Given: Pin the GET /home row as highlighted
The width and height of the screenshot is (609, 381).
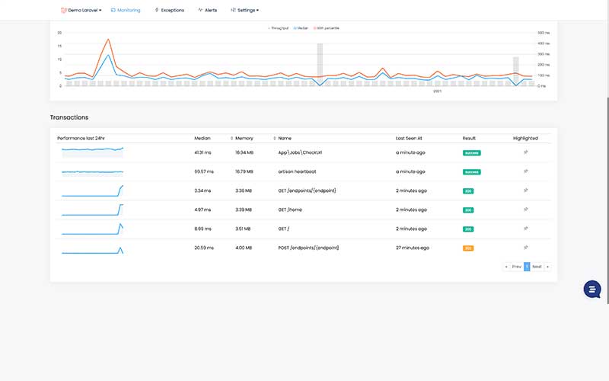Looking at the screenshot, I should (525, 210).
